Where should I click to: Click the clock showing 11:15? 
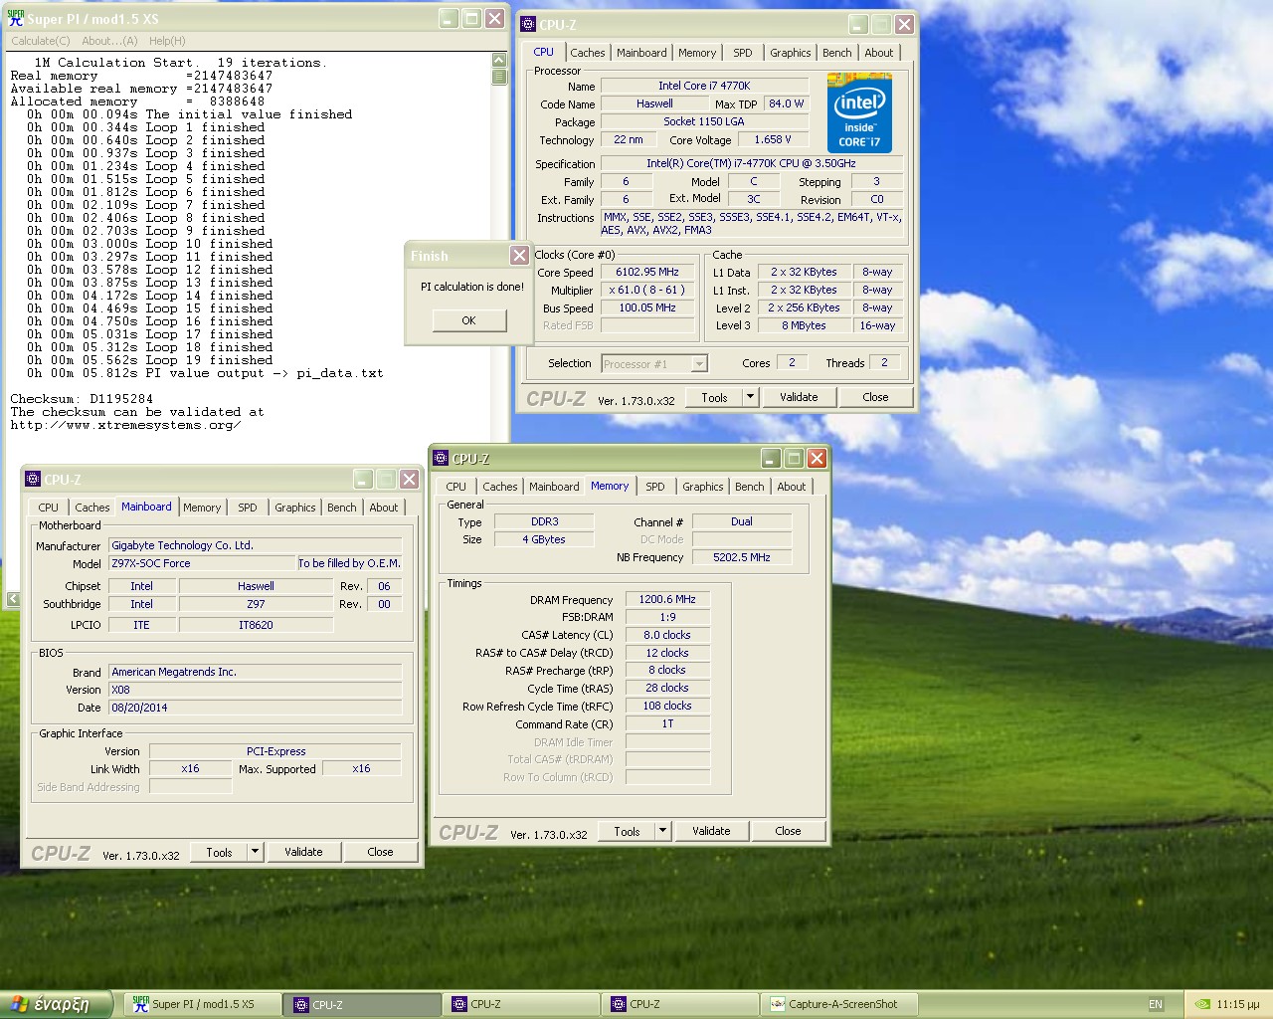click(x=1238, y=1004)
